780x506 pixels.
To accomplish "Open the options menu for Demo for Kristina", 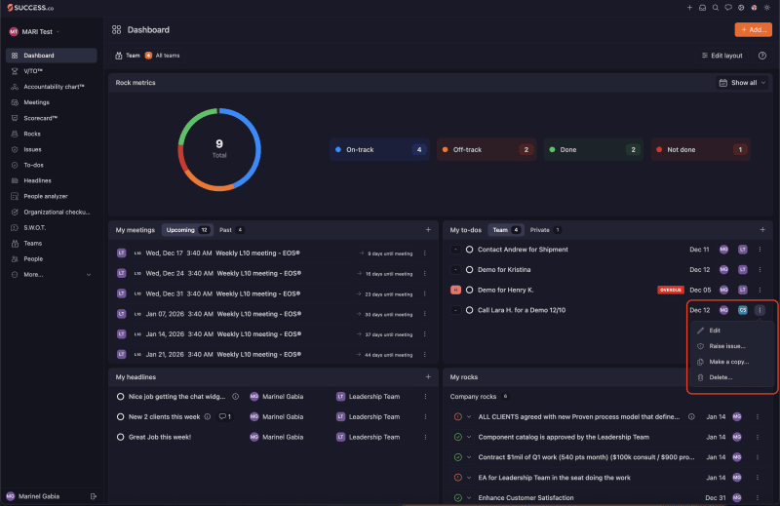I will [x=760, y=270].
